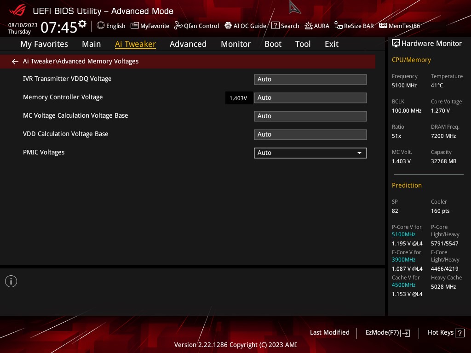
Task: Launch MemTest86 via its icon
Action: (383, 26)
